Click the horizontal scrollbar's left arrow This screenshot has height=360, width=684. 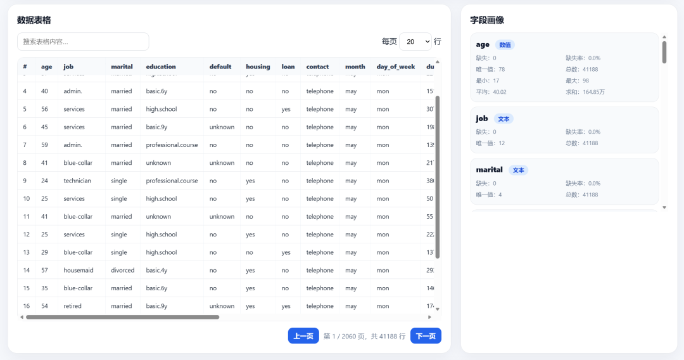22,318
